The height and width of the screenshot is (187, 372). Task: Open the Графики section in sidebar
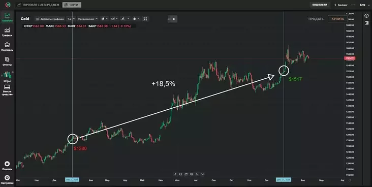tap(7, 32)
